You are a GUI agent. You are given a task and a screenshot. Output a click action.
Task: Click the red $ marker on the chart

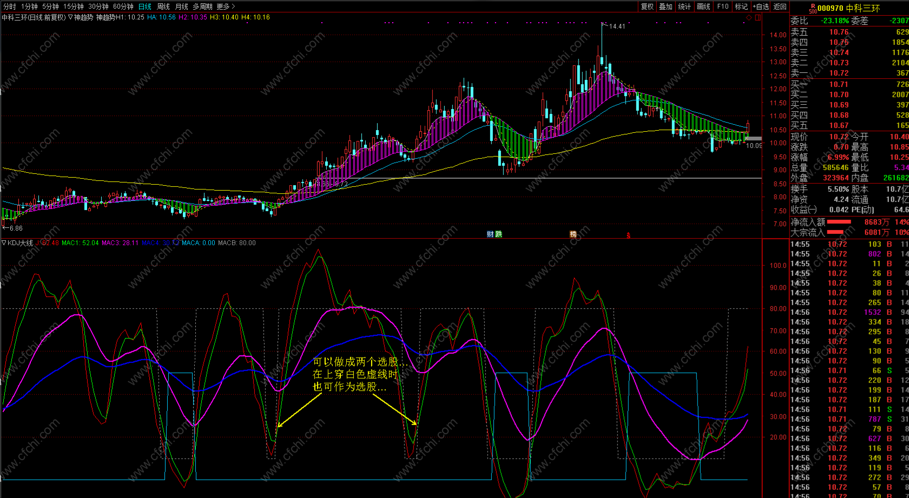coord(628,235)
